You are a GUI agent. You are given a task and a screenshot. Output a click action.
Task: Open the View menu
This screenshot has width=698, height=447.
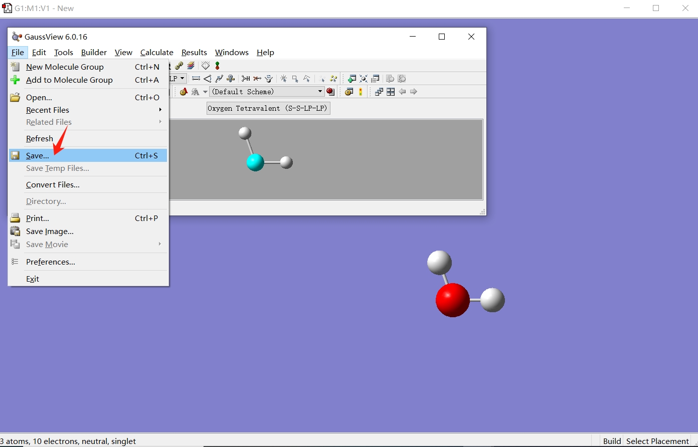[x=123, y=52]
